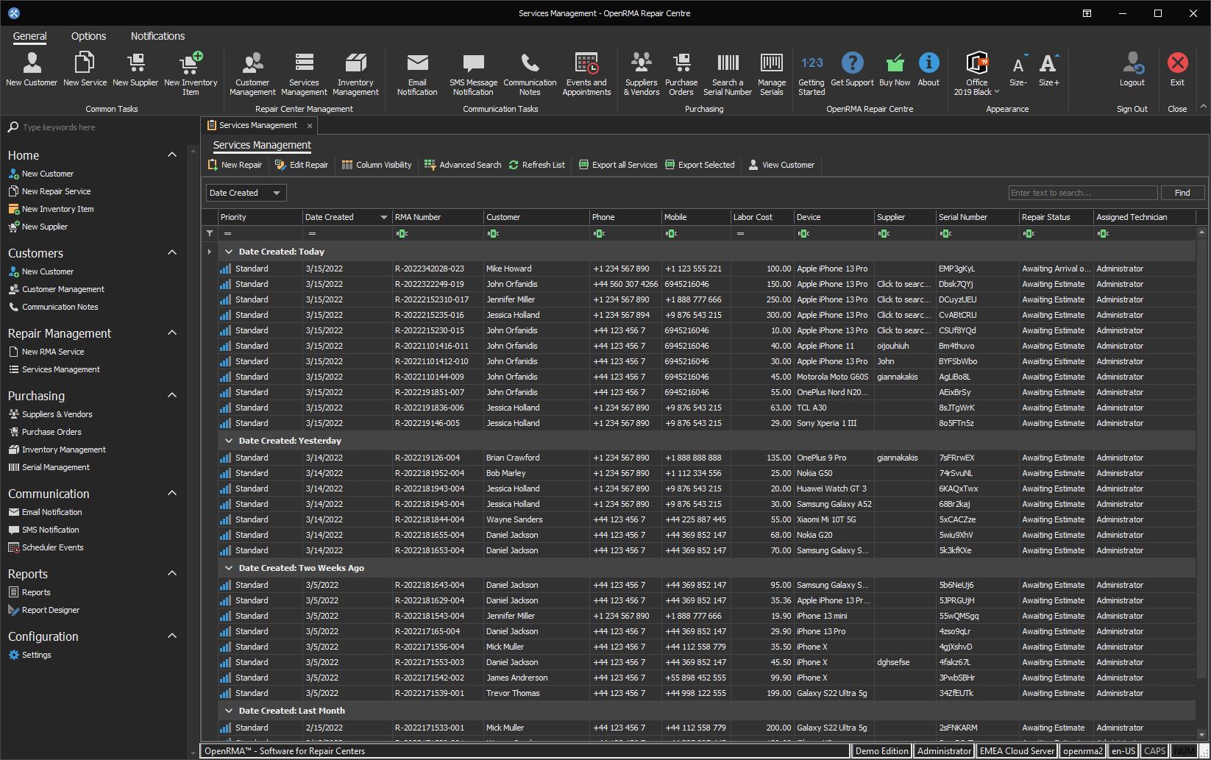The height and width of the screenshot is (760, 1211).
Task: Click Refresh List
Action: [536, 165]
